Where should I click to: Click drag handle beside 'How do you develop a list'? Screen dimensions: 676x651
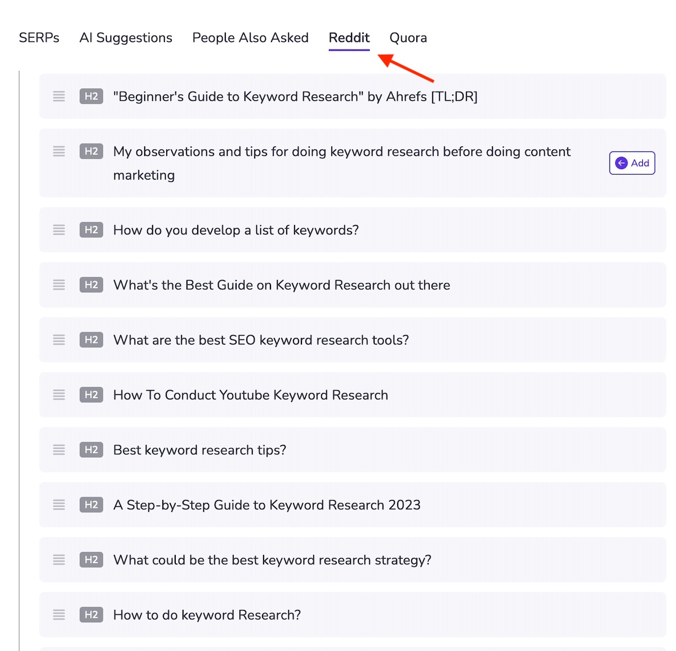pos(59,230)
